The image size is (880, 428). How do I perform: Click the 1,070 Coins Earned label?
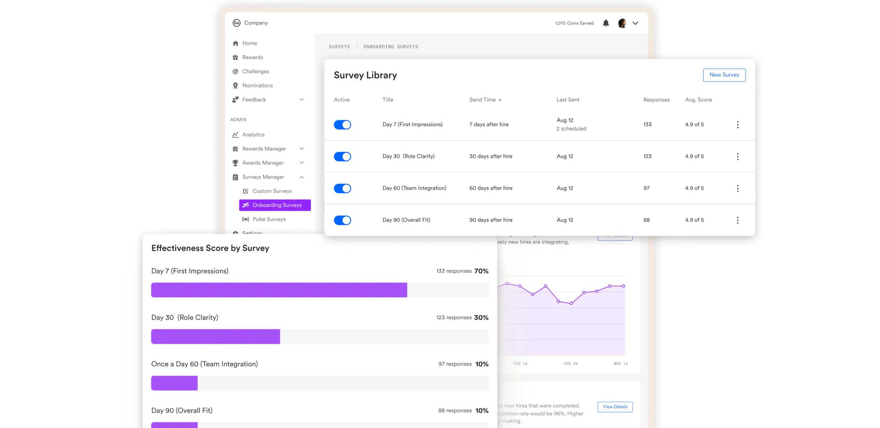574,23
